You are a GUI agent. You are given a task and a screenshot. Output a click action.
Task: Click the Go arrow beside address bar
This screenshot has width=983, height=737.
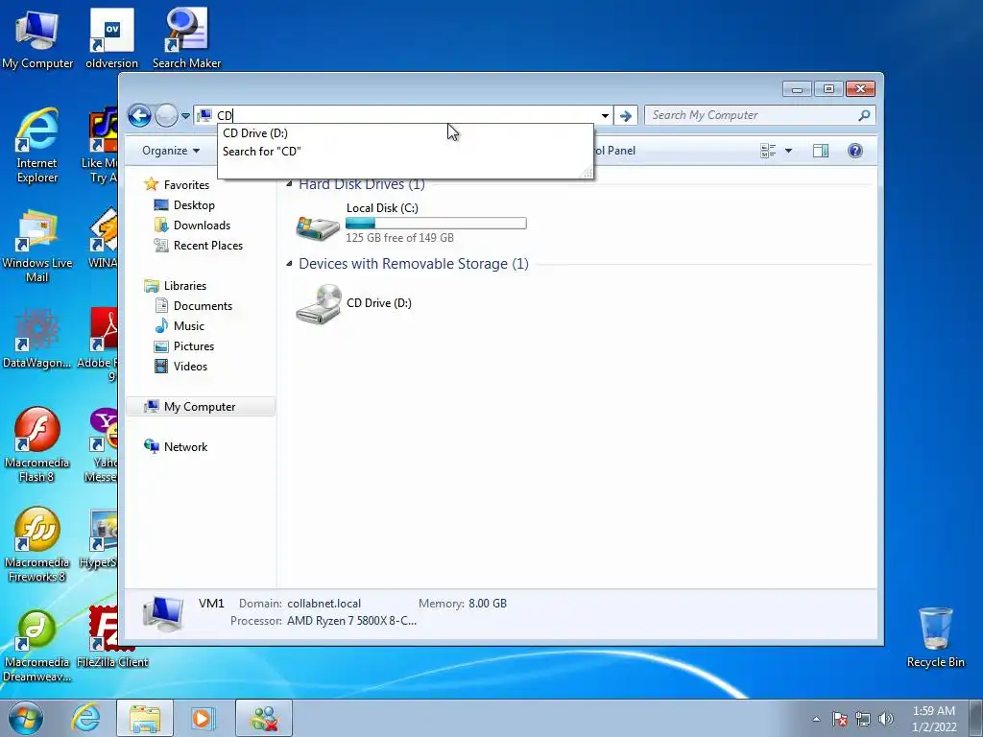coord(625,115)
